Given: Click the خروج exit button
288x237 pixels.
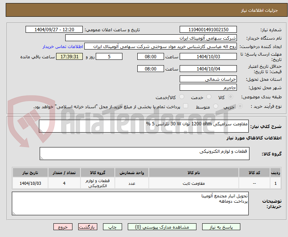Looking at the screenshot, I should tap(63, 227).
